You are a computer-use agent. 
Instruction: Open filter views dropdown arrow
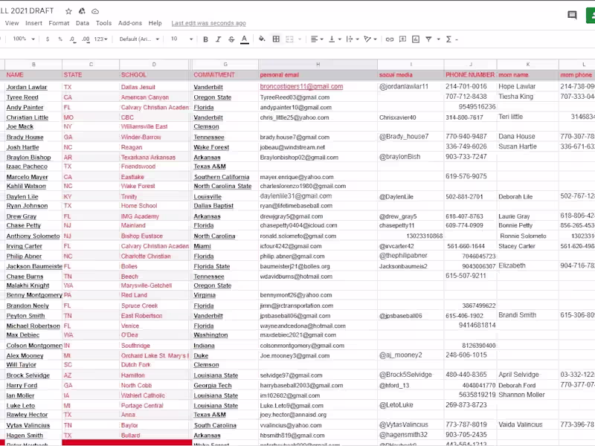tap(438, 39)
